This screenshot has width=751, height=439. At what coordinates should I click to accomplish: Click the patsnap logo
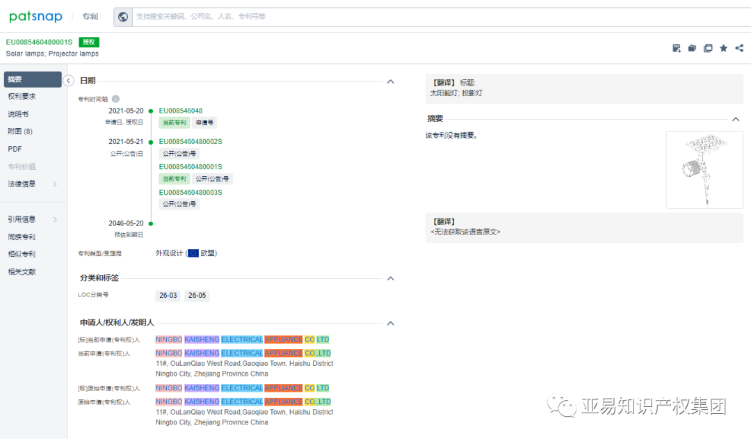(36, 16)
